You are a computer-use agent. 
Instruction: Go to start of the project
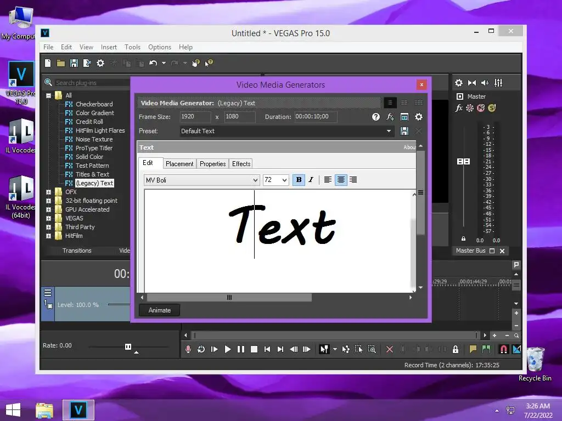click(x=267, y=349)
